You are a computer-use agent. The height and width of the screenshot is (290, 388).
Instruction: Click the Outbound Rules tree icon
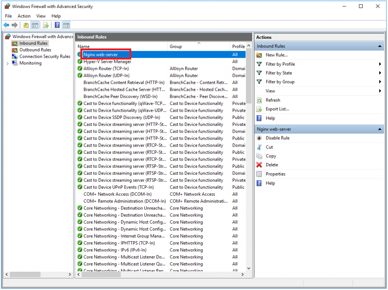click(x=15, y=50)
